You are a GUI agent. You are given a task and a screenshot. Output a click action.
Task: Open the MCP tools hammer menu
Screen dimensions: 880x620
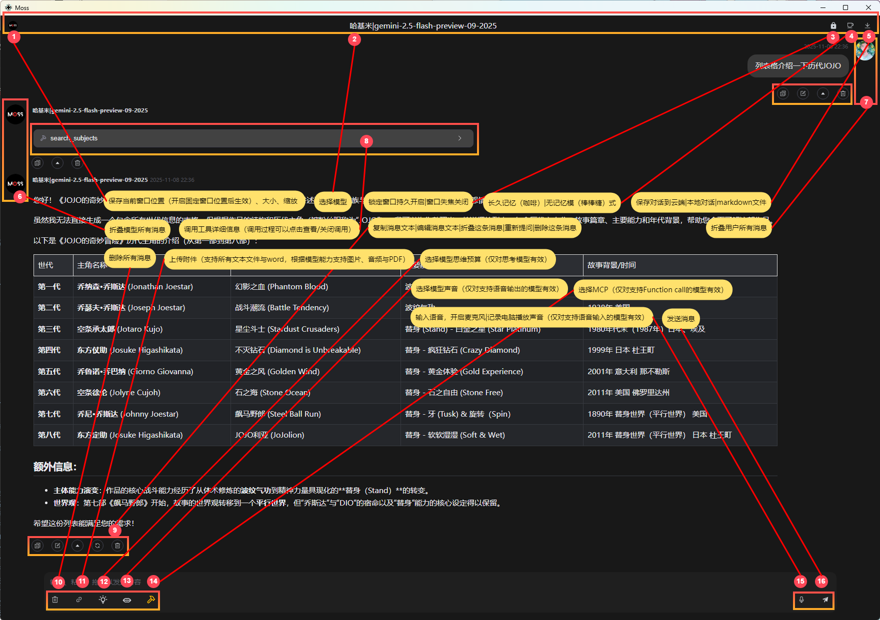pyautogui.click(x=151, y=600)
